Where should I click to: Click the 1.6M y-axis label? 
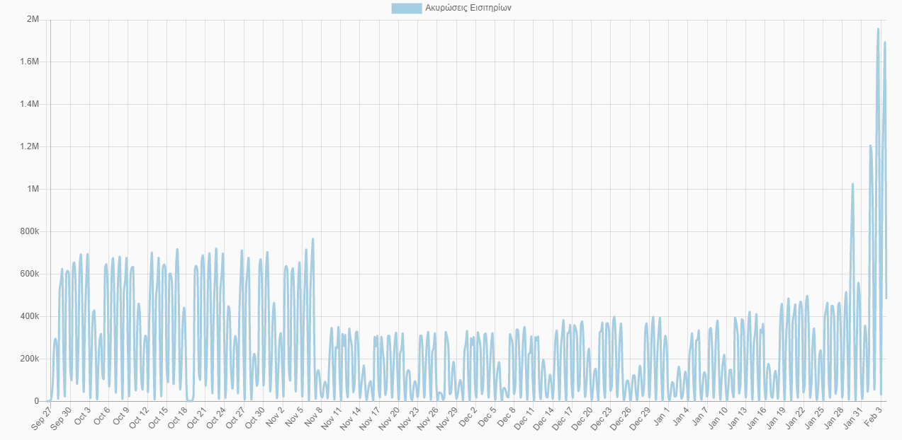tap(28, 62)
